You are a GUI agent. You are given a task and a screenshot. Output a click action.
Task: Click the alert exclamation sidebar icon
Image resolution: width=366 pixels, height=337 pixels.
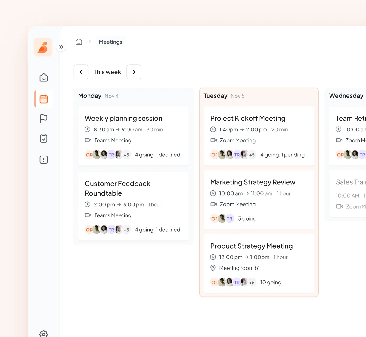click(x=44, y=160)
